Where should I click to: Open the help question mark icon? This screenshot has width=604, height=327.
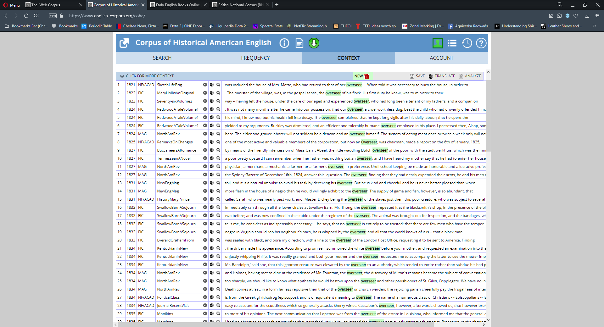481,43
